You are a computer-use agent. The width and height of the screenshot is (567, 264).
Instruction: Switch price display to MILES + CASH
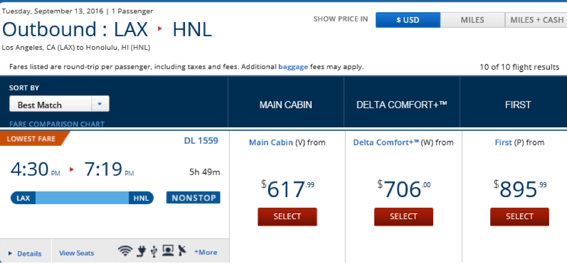pos(536,20)
